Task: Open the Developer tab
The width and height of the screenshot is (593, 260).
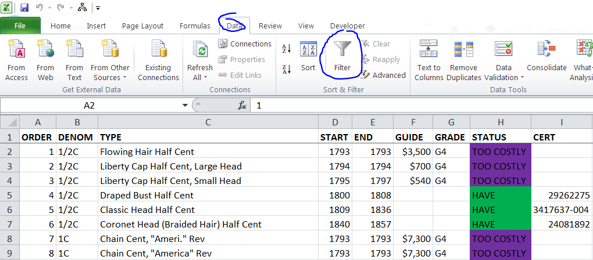Action: [x=347, y=26]
